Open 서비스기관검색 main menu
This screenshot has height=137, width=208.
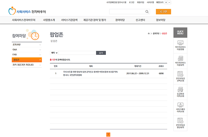[x=69, y=20]
